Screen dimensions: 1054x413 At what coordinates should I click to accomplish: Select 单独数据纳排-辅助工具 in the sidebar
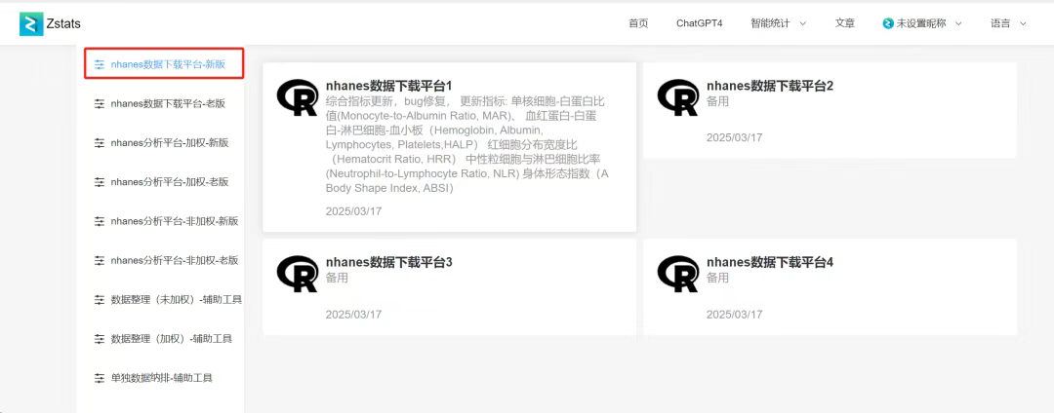[x=161, y=378]
